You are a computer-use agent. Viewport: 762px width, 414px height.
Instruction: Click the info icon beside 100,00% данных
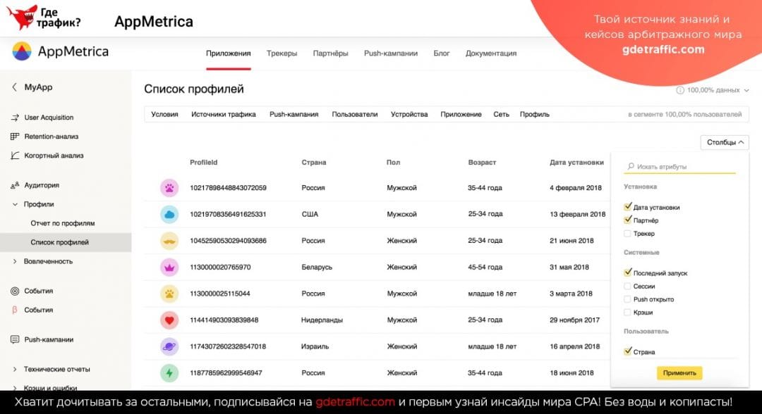click(680, 90)
